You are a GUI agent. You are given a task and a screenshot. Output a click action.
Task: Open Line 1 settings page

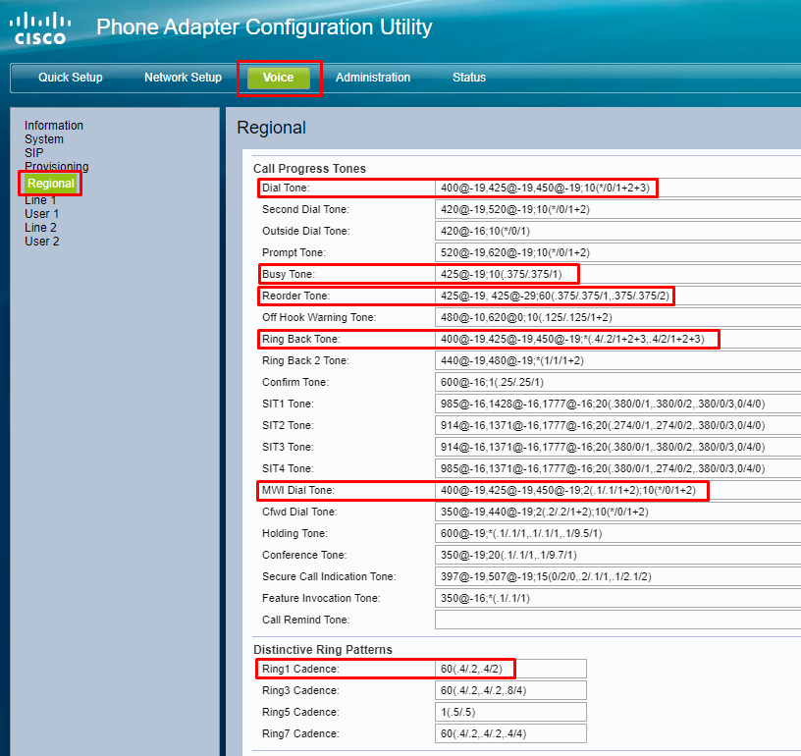click(x=40, y=200)
